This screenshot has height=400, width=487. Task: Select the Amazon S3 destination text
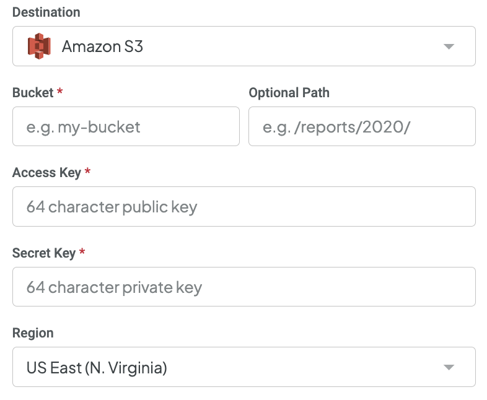(x=102, y=46)
